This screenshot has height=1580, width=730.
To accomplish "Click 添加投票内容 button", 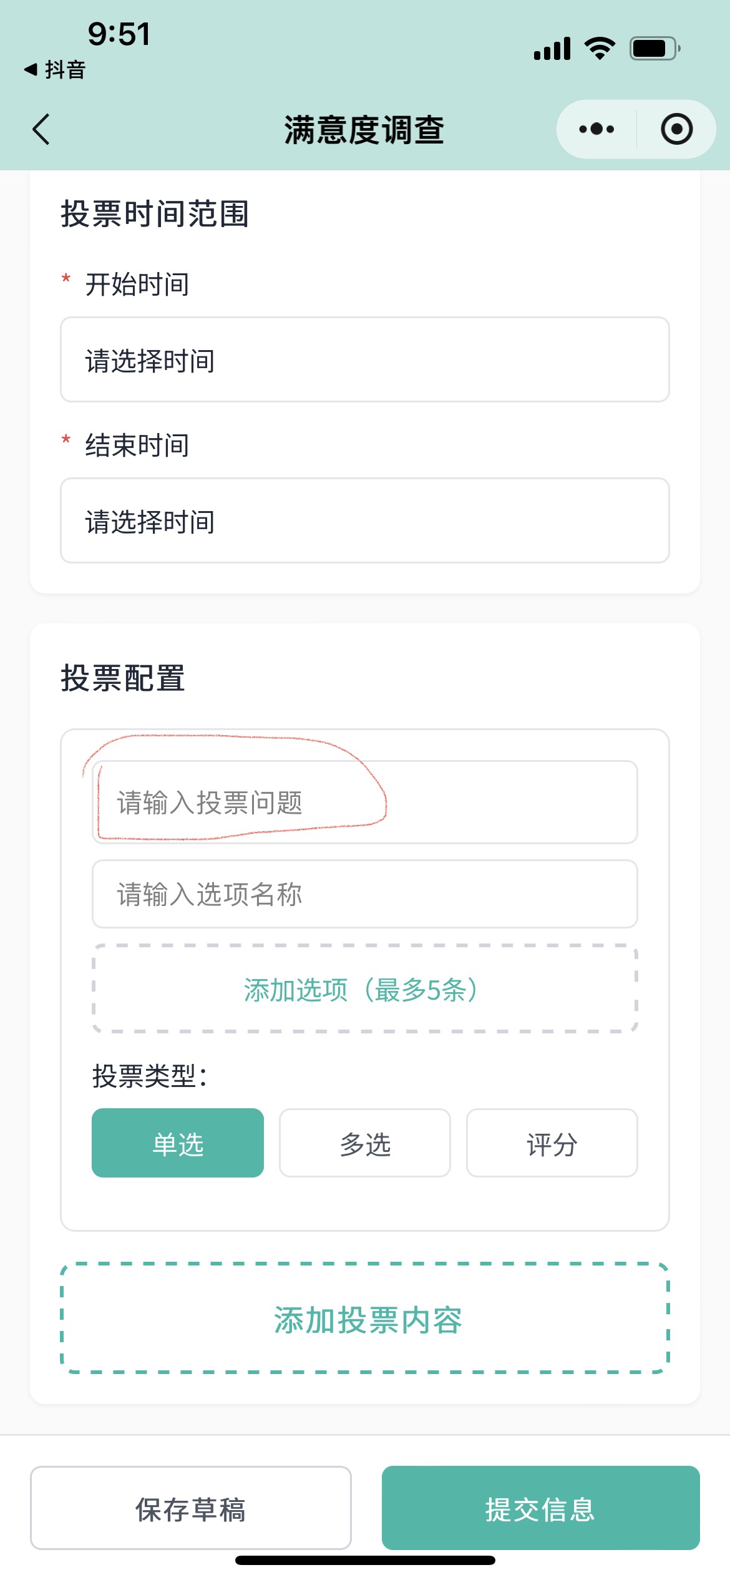I will pos(365,1319).
